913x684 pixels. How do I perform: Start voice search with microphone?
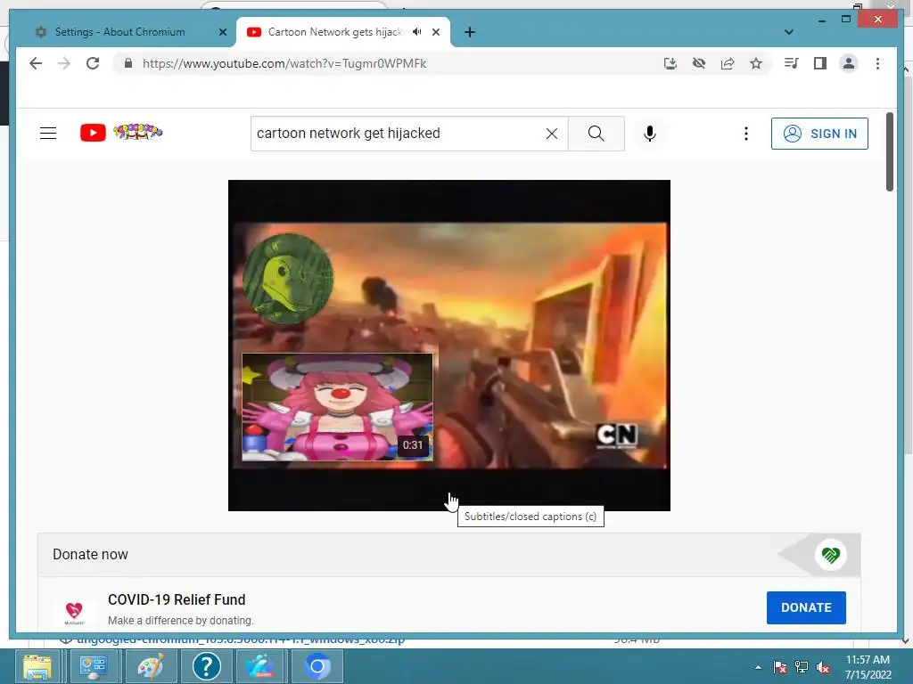click(x=650, y=134)
